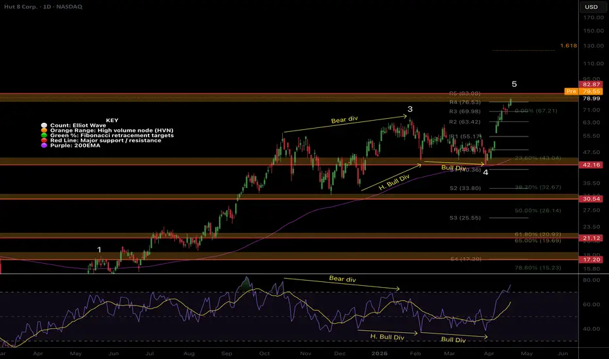Select 'Green %: Fibonacci retracement targets' text

[x=112, y=136]
